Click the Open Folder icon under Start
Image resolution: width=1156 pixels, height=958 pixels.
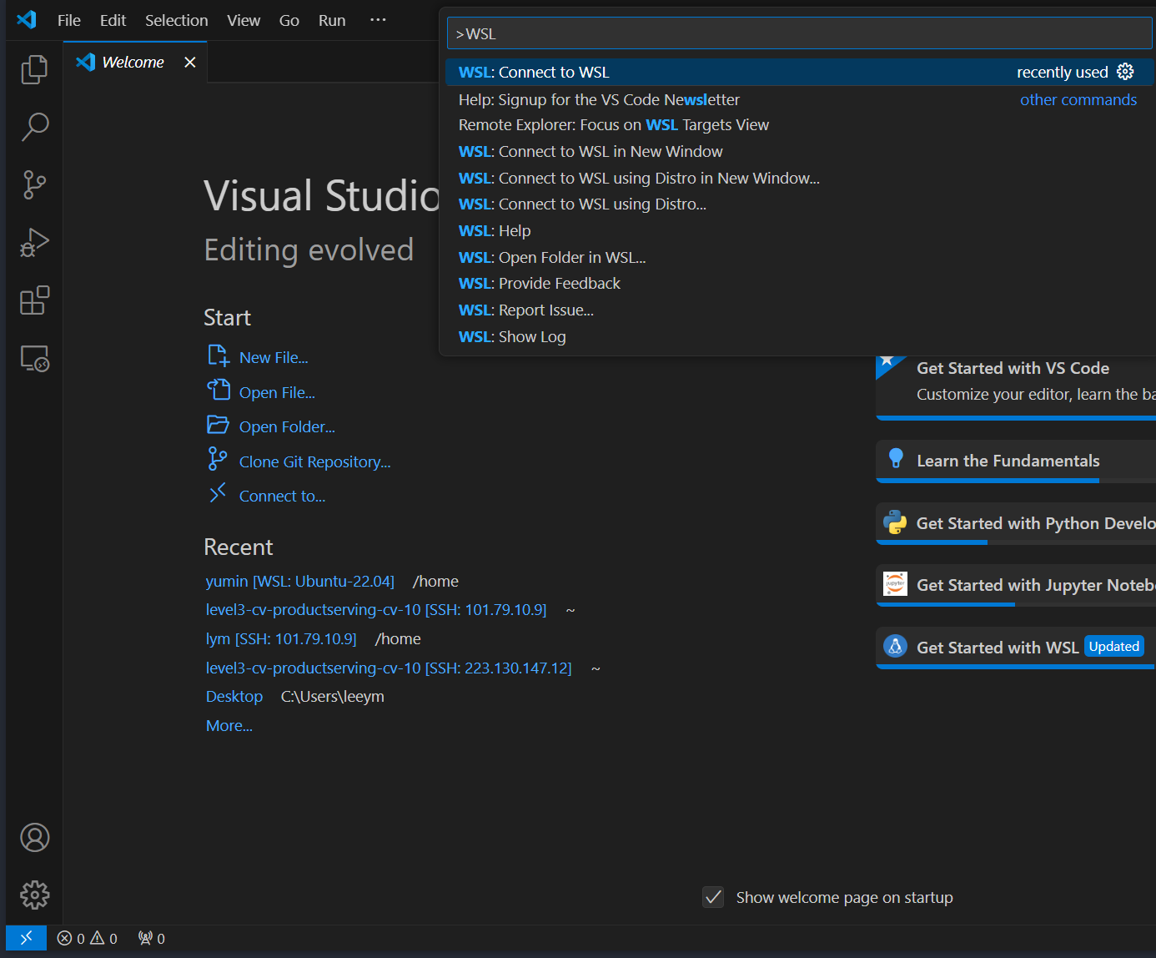click(x=218, y=425)
